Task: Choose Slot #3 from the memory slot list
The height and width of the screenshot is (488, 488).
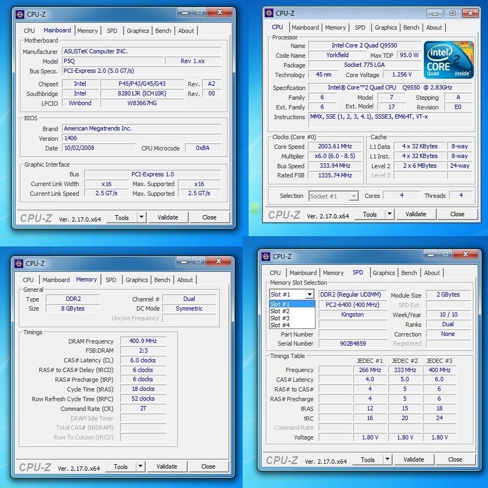Action: pos(292,318)
